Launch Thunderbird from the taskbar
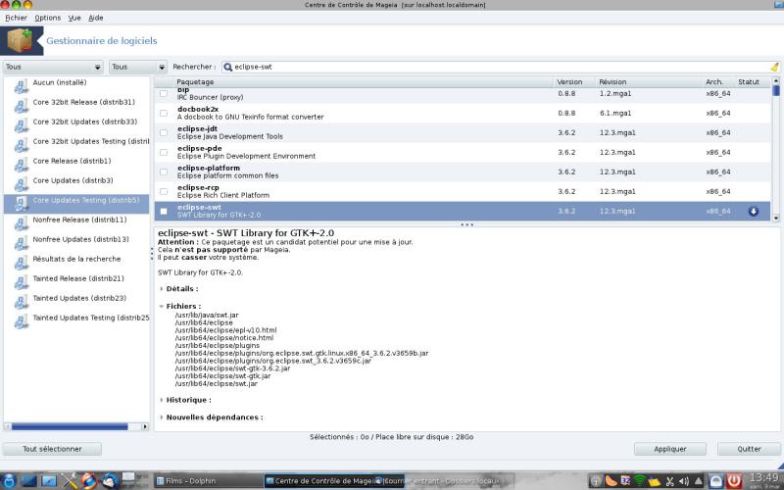 point(110,480)
